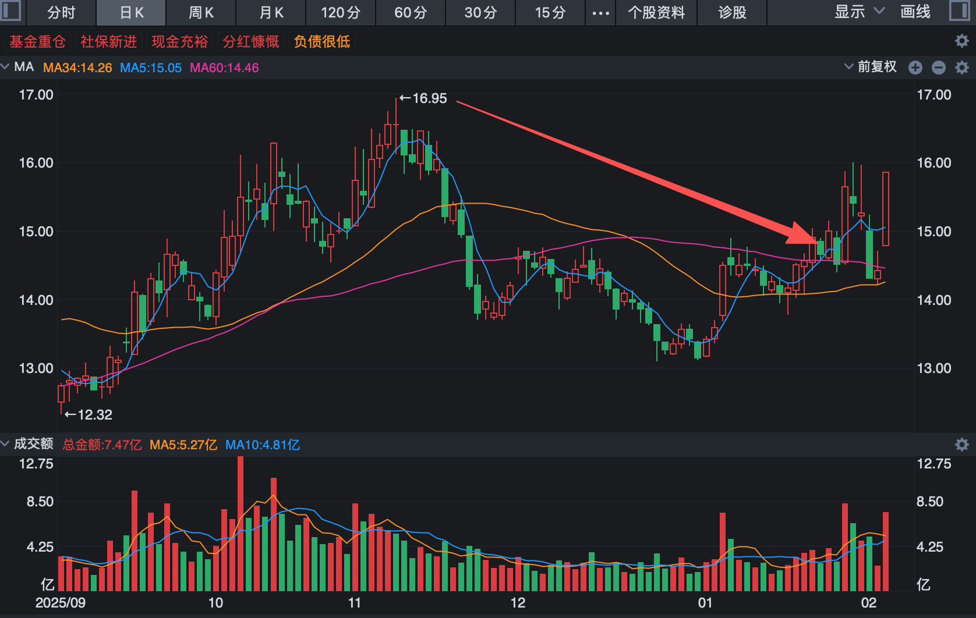Open the 显示 display dropdown

point(859,12)
